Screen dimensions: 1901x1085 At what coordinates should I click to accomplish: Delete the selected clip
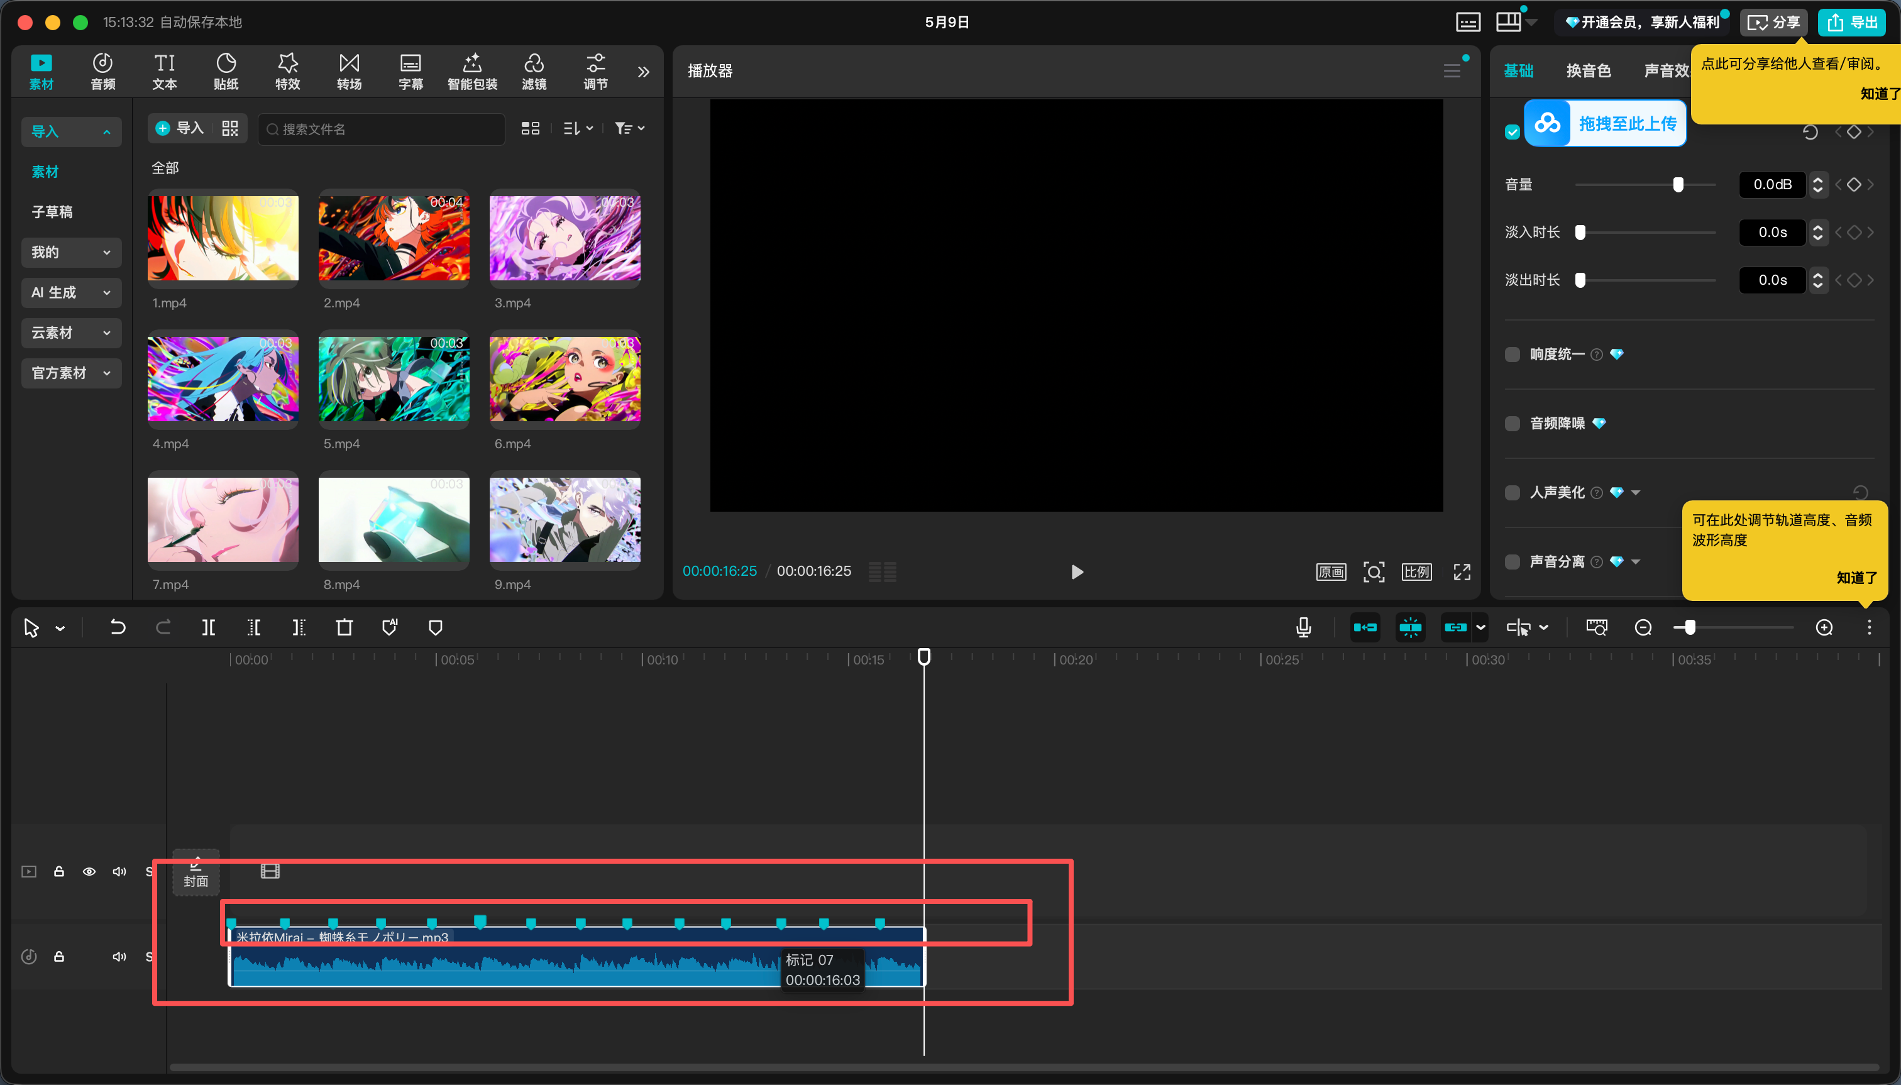[x=344, y=627]
